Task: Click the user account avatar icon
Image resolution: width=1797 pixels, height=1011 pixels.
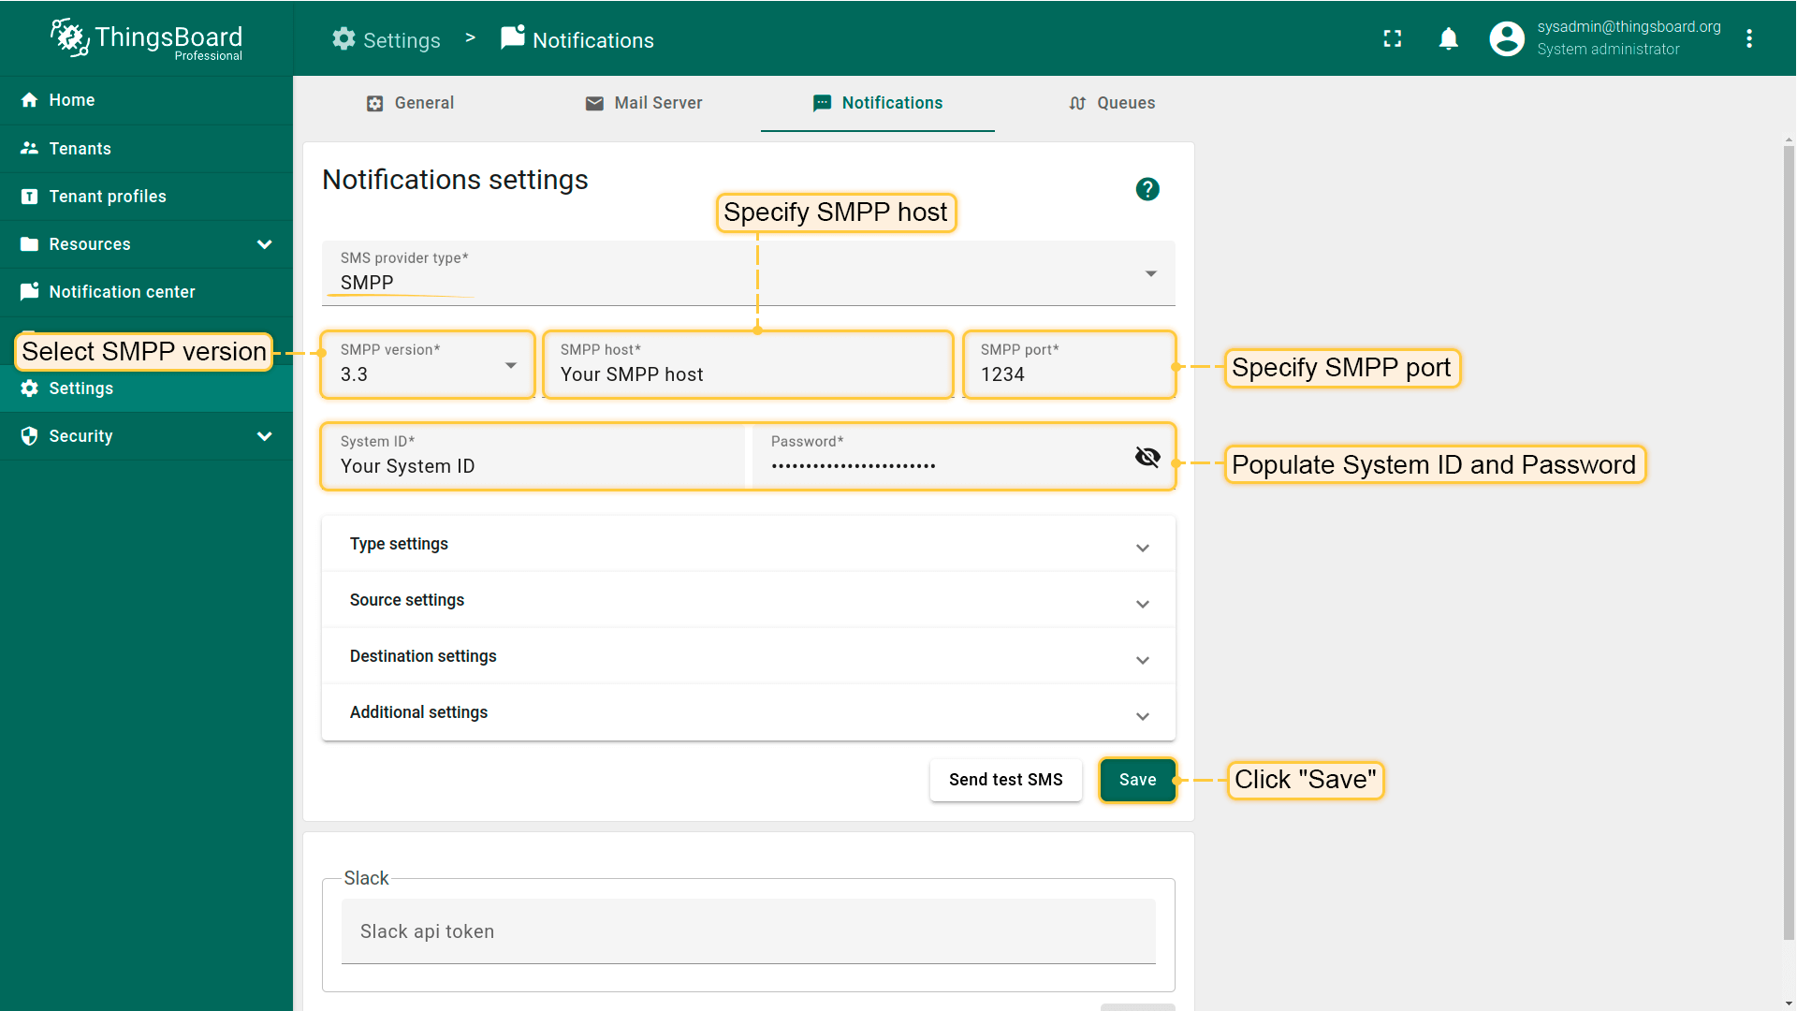Action: pyautogui.click(x=1506, y=38)
